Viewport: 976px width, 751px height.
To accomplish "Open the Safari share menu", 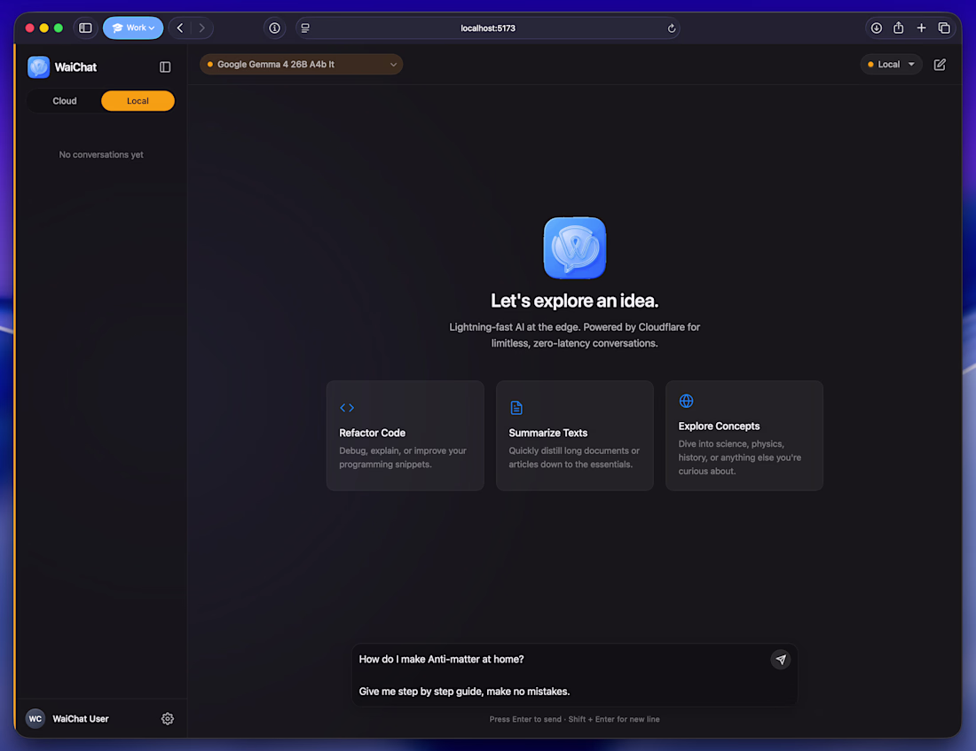I will (898, 27).
